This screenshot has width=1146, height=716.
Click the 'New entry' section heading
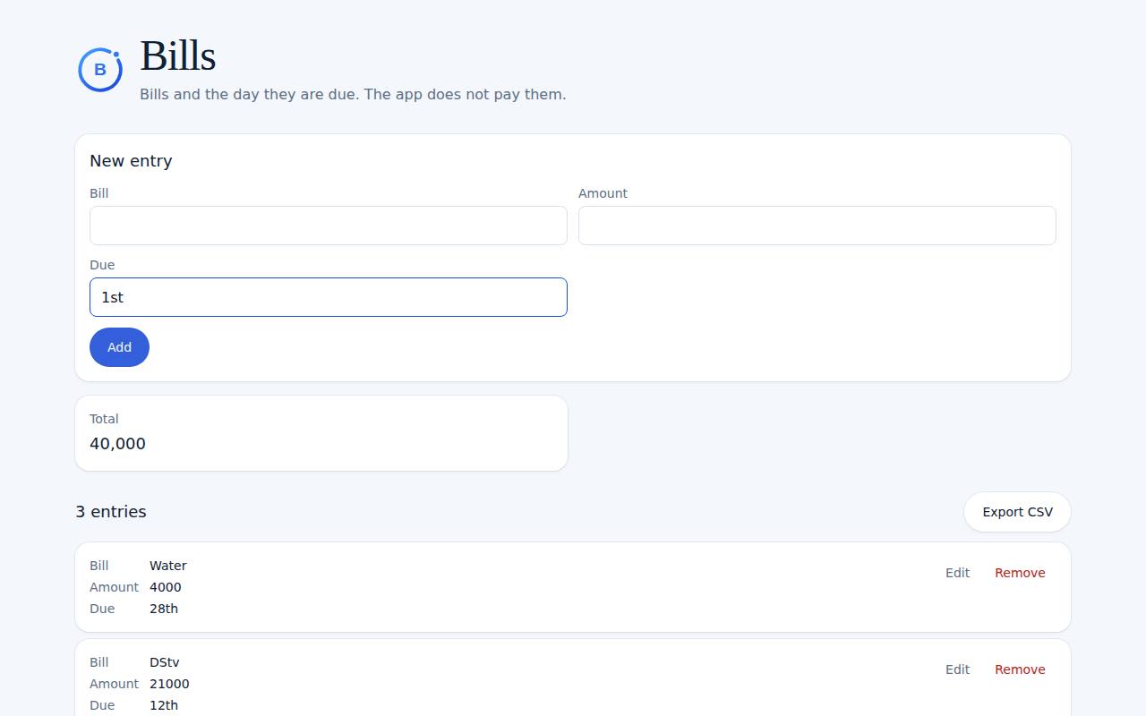point(131,161)
